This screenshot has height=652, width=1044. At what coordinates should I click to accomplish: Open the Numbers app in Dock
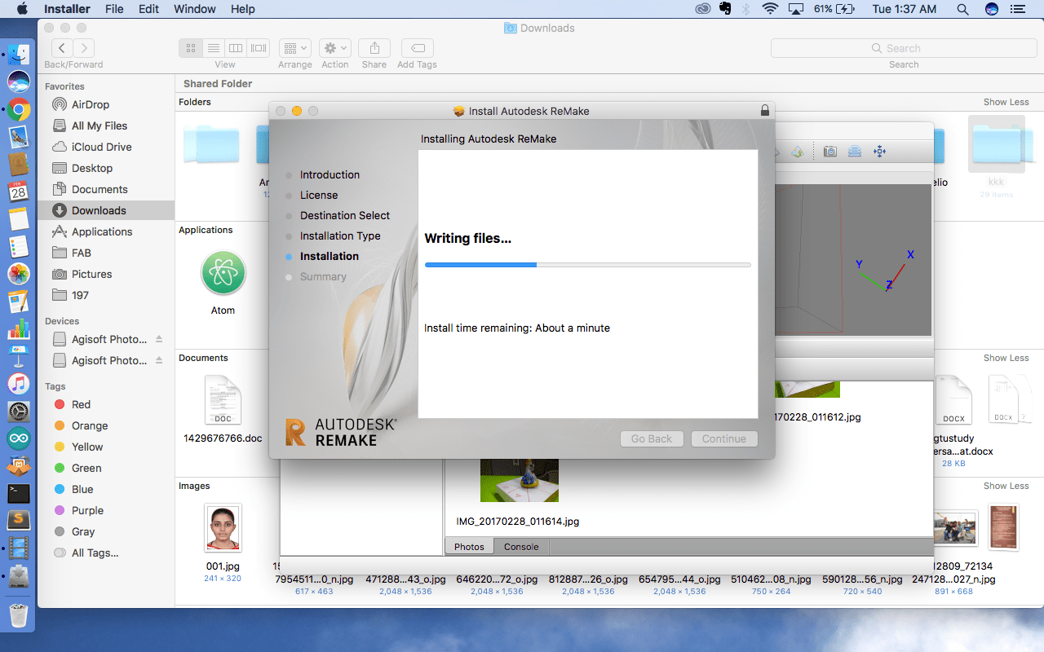click(x=18, y=328)
